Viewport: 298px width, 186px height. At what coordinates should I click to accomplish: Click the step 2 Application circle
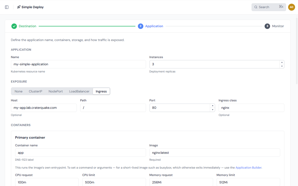(x=140, y=26)
